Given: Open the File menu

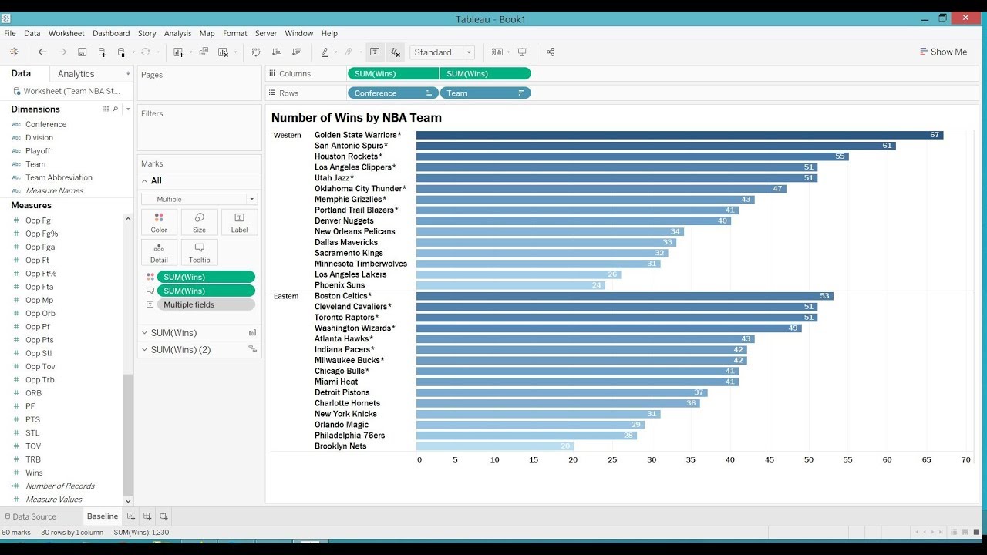Looking at the screenshot, I should pos(10,33).
